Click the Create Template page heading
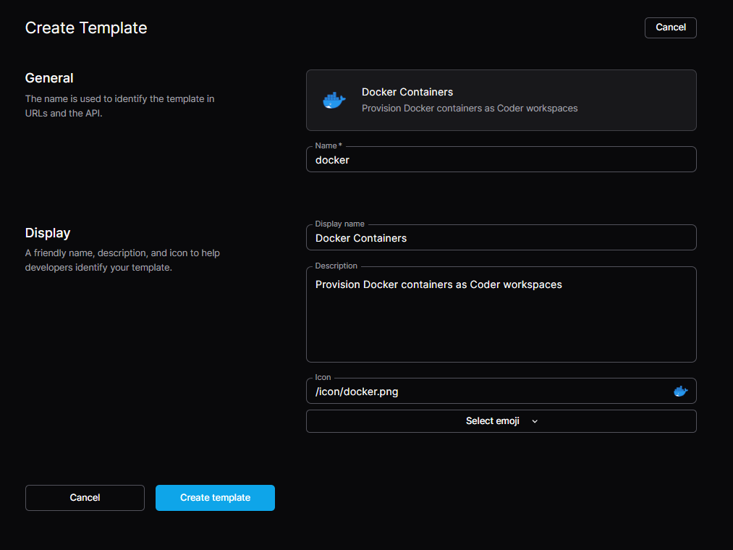Viewport: 733px width, 550px height. pos(86,28)
